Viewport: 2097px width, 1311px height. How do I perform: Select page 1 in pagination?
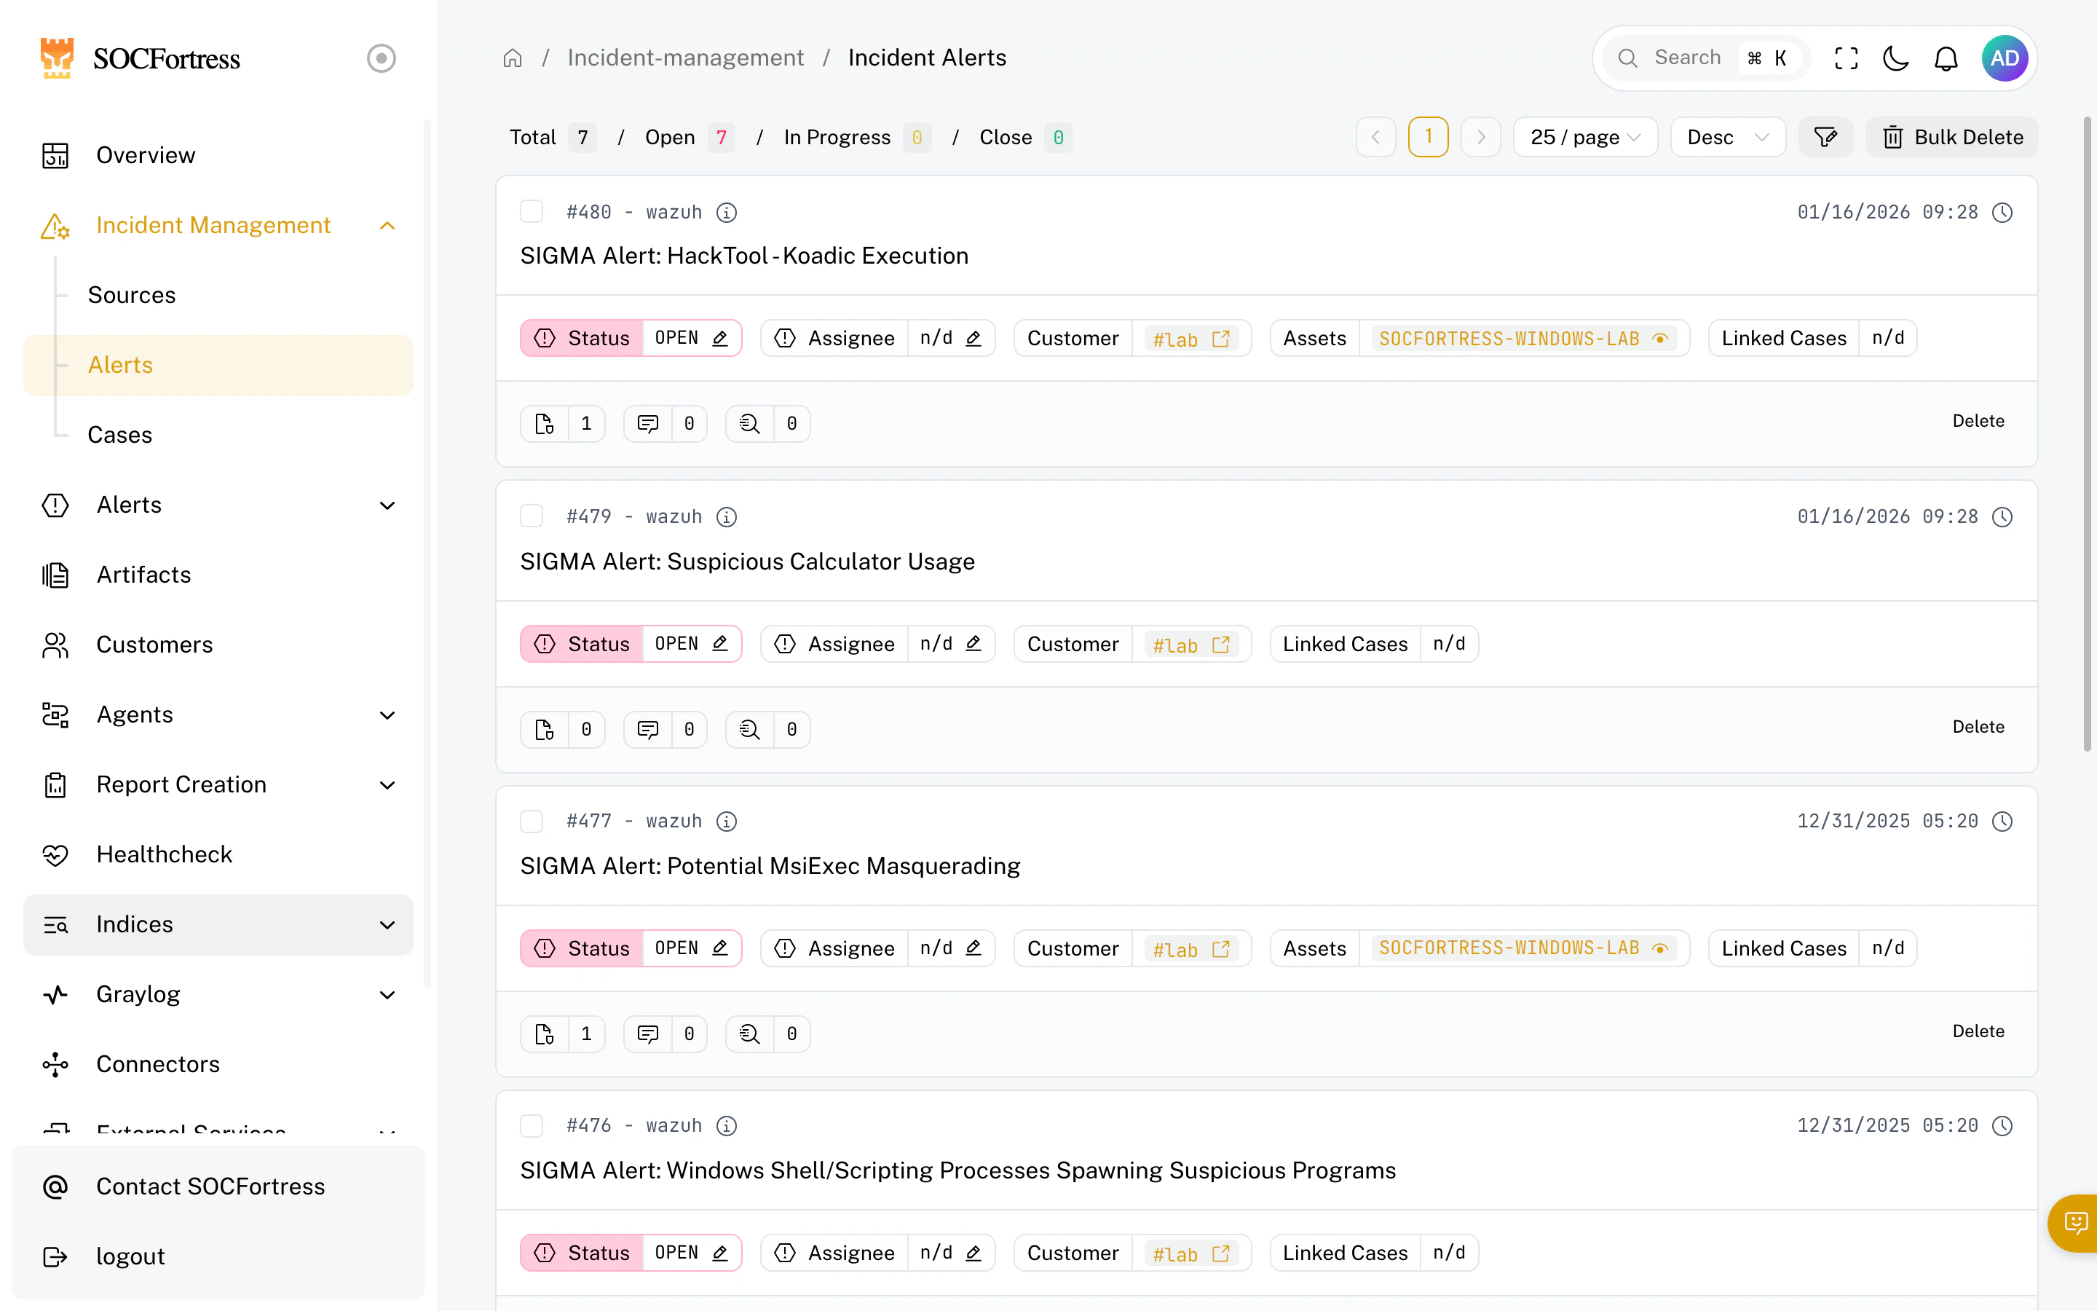click(1428, 137)
